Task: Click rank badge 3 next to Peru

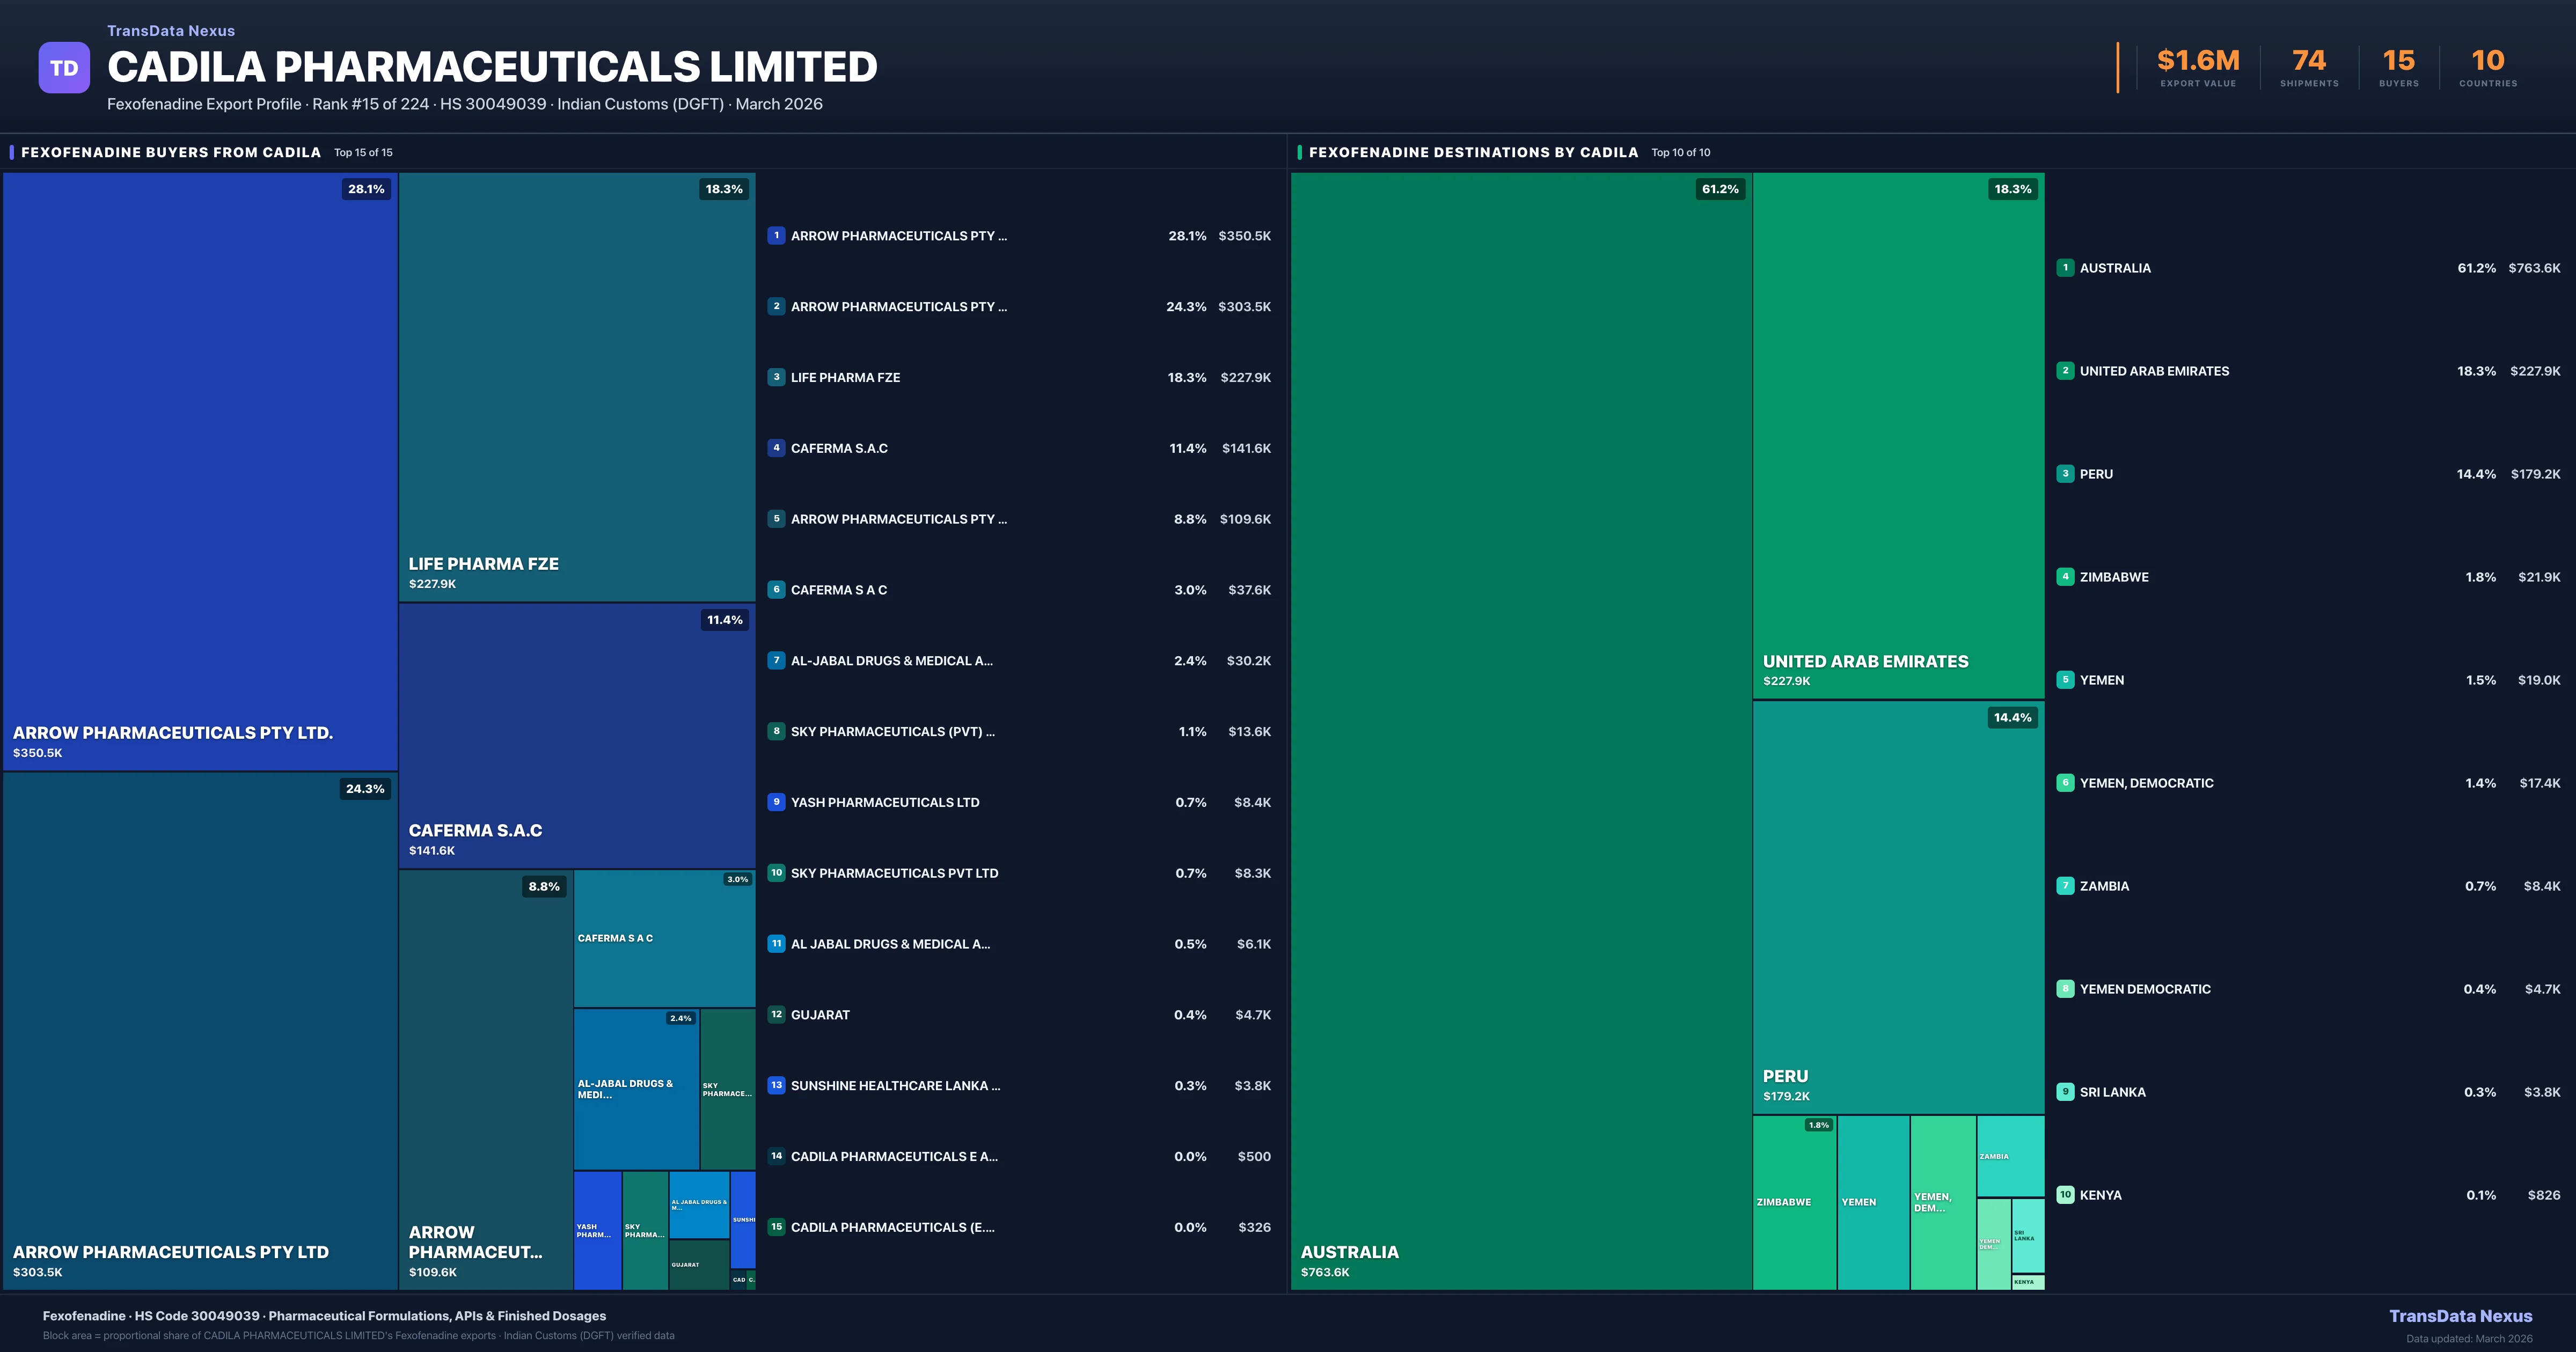Action: 2065,474
